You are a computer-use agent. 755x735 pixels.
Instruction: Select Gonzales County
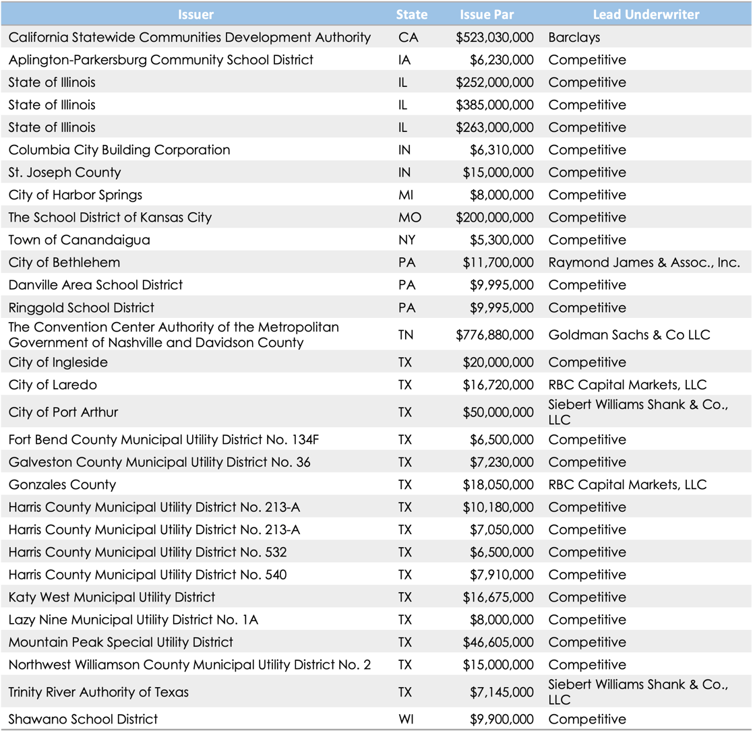click(62, 484)
